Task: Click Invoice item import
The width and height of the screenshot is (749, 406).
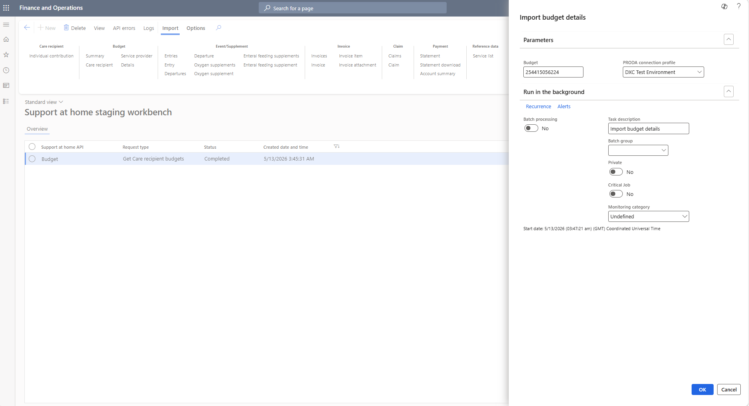Action: point(351,56)
